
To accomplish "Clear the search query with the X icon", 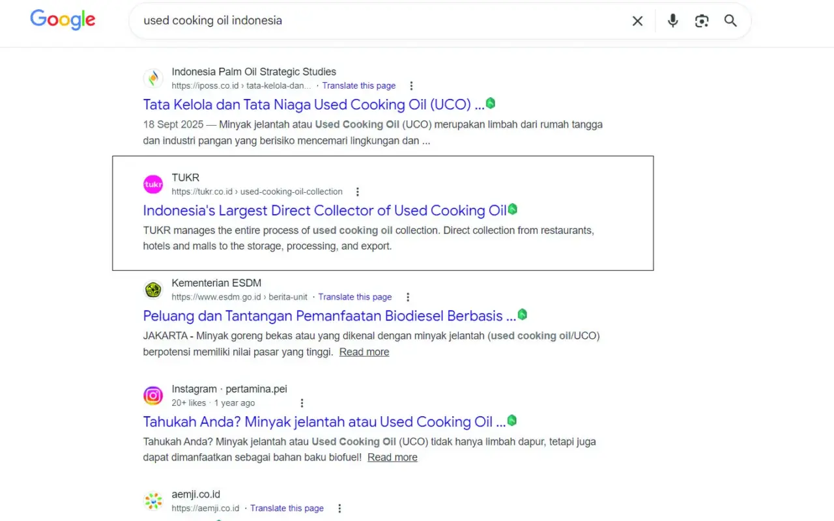I will (637, 20).
